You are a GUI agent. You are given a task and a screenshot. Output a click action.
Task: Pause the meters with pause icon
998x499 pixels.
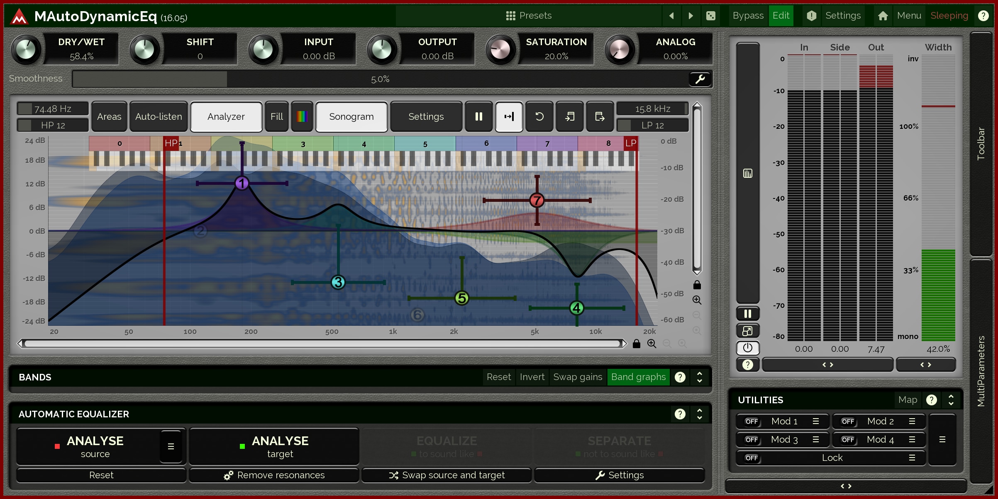tap(748, 314)
